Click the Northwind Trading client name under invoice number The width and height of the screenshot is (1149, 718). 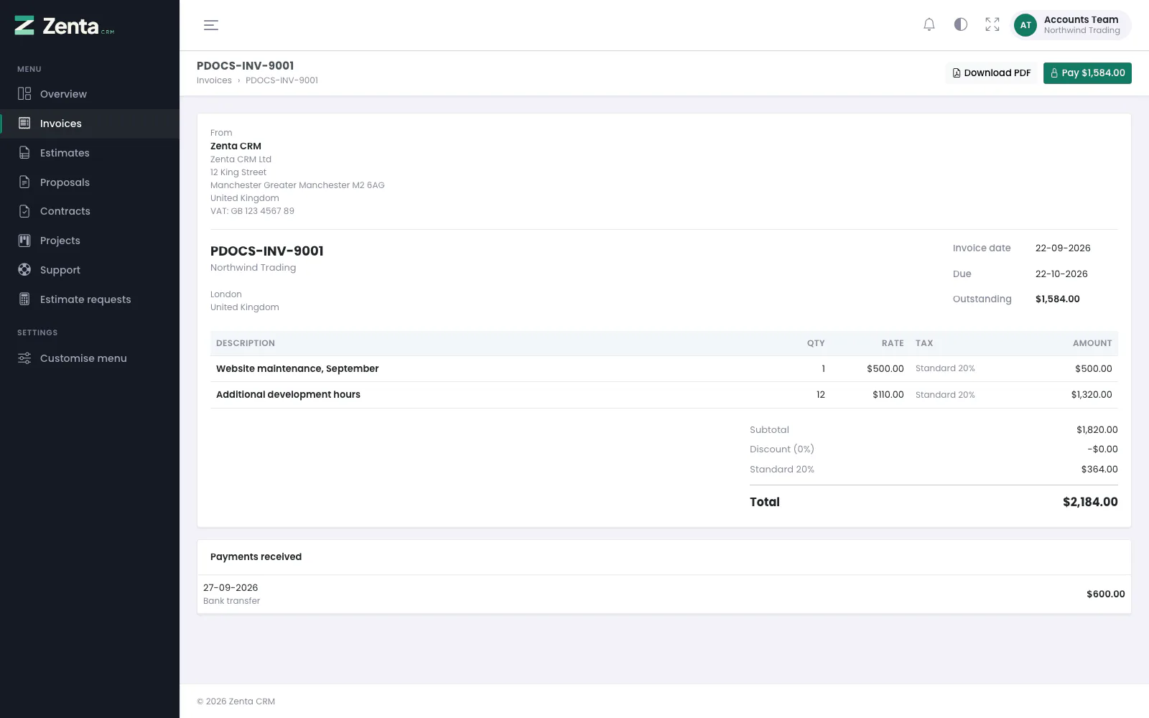[x=253, y=267]
